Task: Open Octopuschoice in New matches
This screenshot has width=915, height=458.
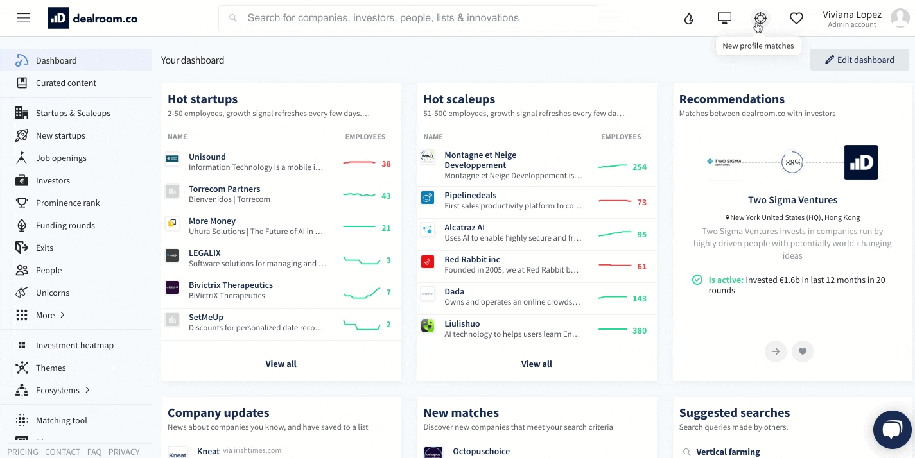Action: point(482,451)
